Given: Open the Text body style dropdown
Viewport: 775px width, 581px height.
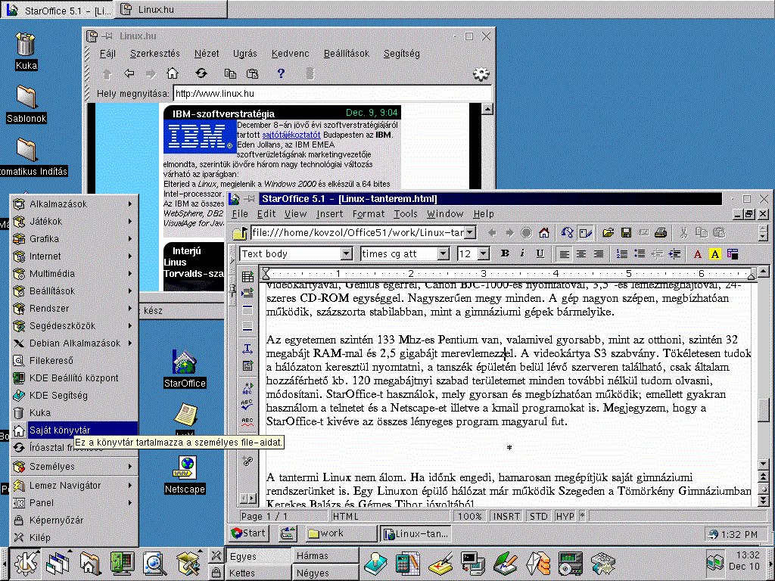Looking at the screenshot, I should pos(347,254).
